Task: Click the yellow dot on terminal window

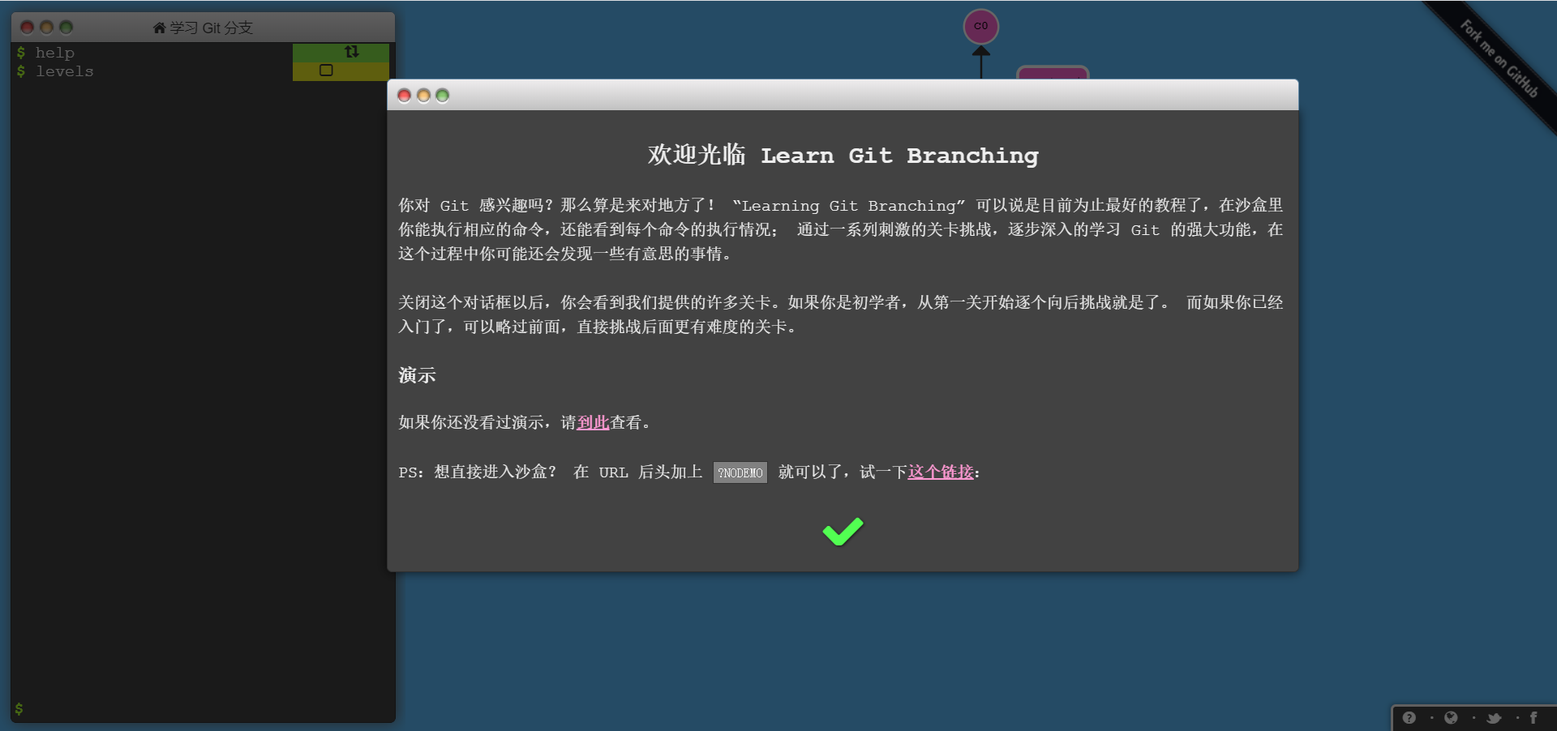Action: tap(46, 28)
